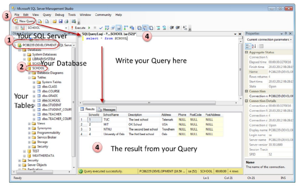Open the active files dropdown beside the query tab
This screenshot has height=186, width=301.
pyautogui.click(x=235, y=34)
